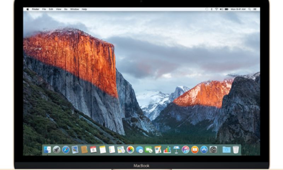Open the Apple menu
Viewport: 283px width, 170px height.
(28, 9)
